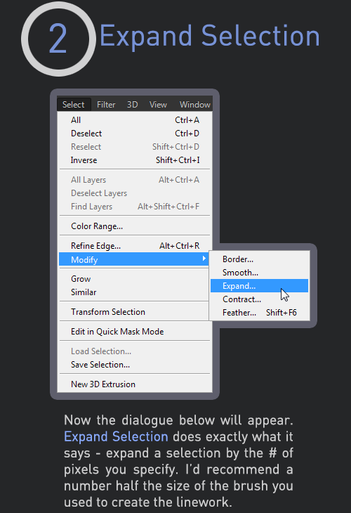351x513 pixels.
Task: Select Feather in Modify submenu
Action: click(260, 313)
